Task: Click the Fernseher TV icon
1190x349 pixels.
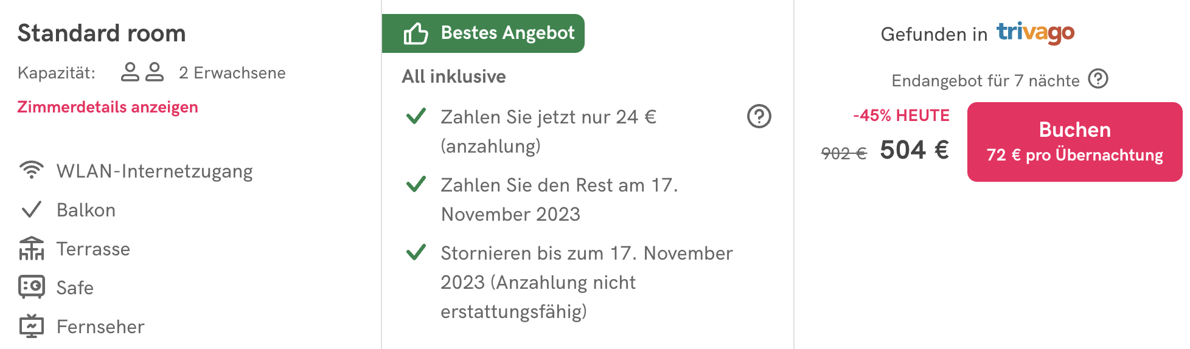Action: [32, 326]
